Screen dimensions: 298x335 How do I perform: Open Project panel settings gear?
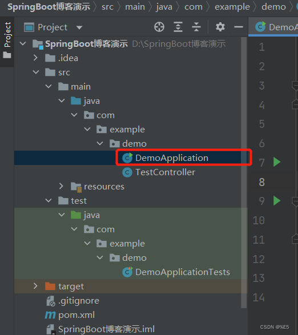click(x=220, y=27)
